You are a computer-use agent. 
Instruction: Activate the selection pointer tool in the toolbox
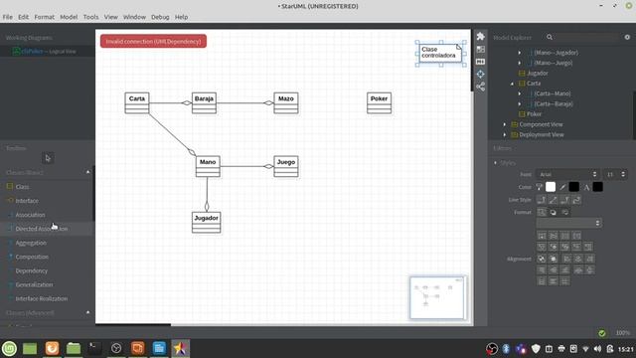pos(48,158)
